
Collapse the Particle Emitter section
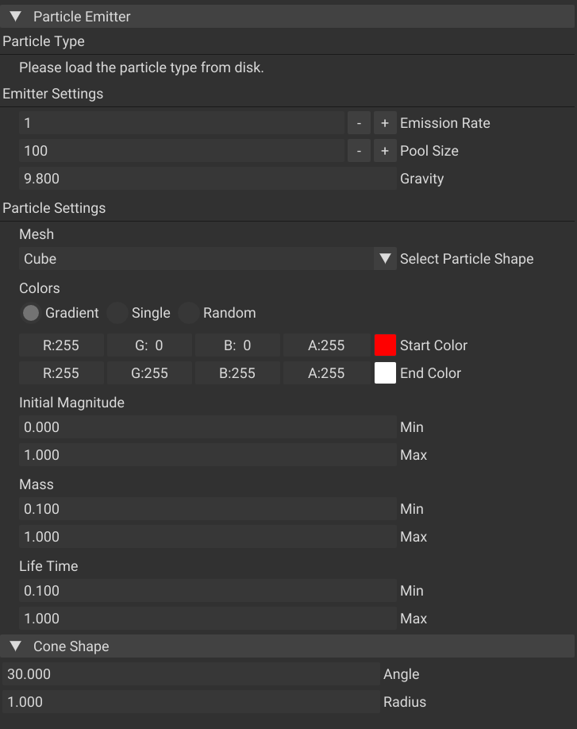[15, 17]
